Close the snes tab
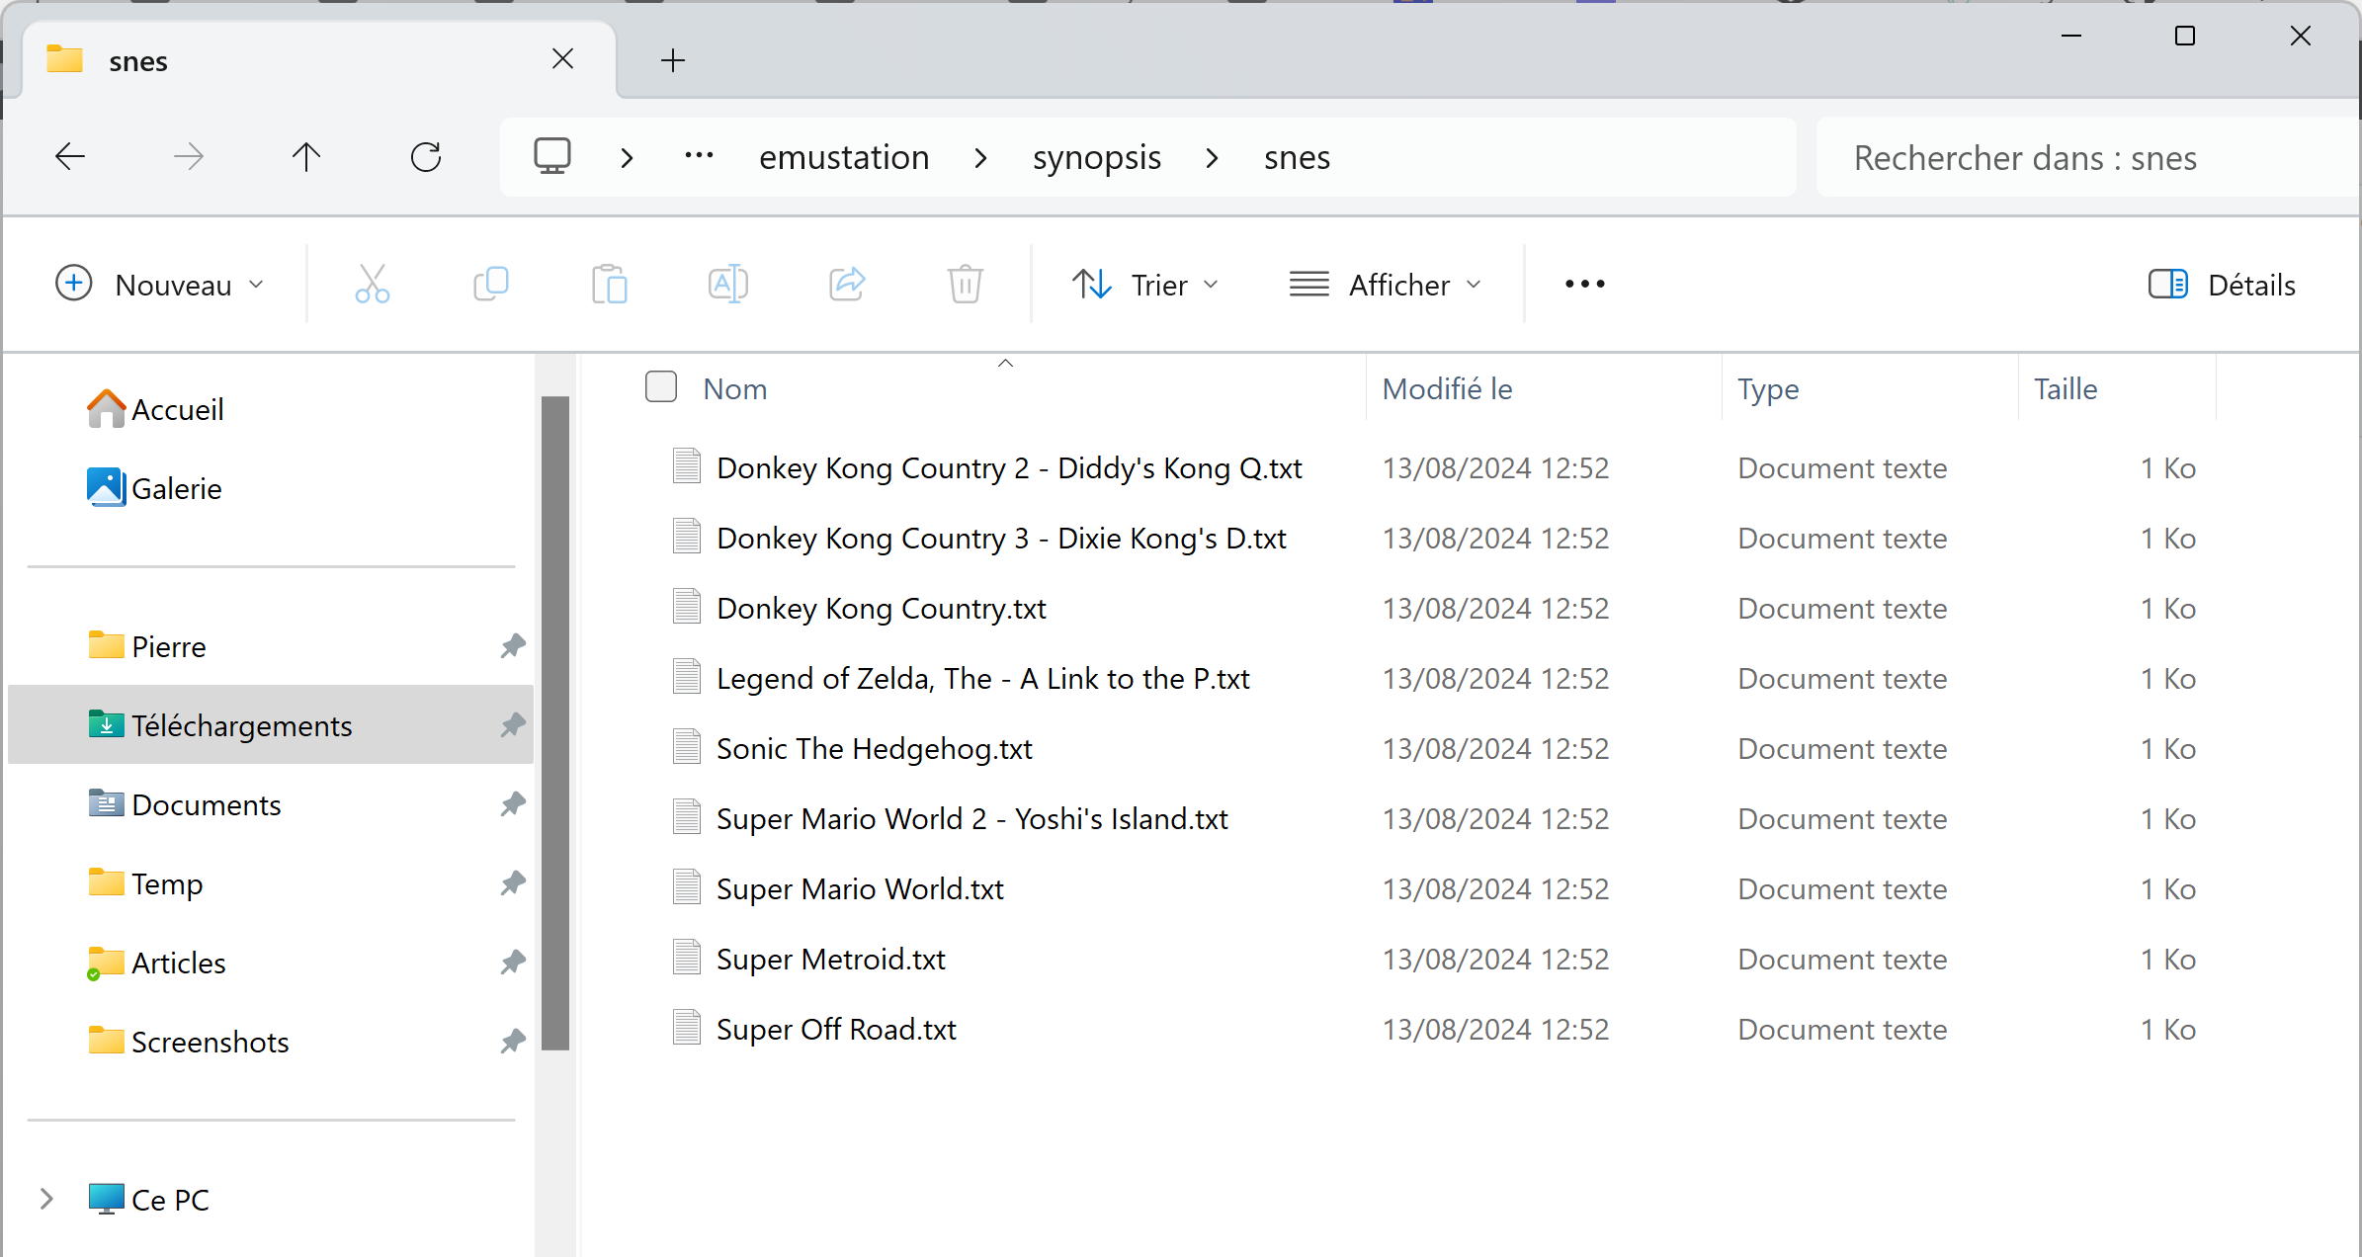The image size is (2362, 1257). (x=562, y=59)
